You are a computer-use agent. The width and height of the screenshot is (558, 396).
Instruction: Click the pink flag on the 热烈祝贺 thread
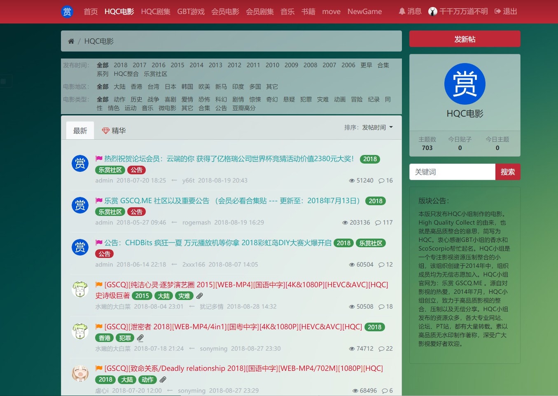(99, 159)
